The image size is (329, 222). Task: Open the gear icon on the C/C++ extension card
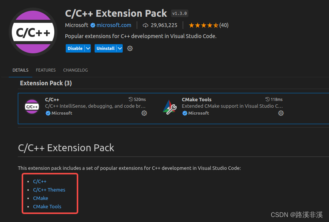tap(144, 113)
